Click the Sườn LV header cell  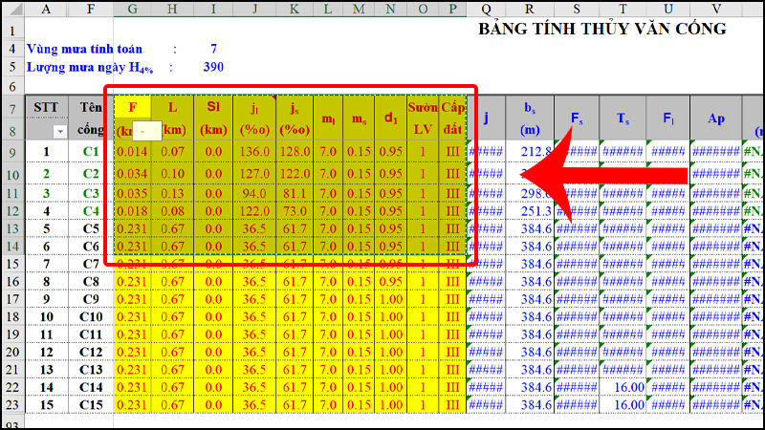[423, 118]
